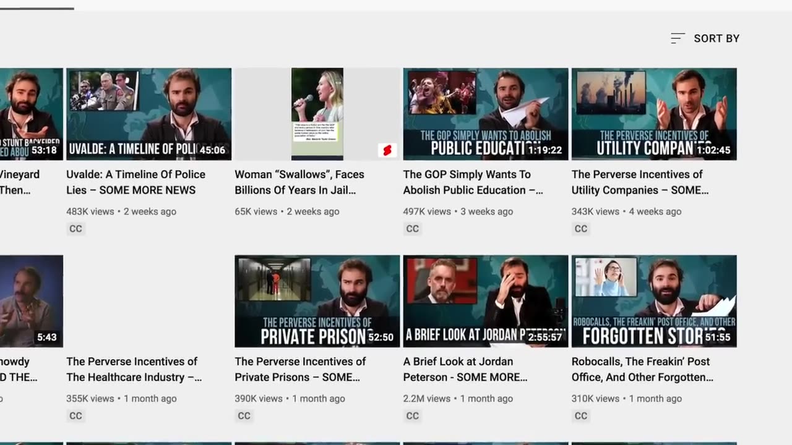792x445 pixels.
Task: Click title 'A Brief Look at Jordan Peterson'
Action: (465, 369)
